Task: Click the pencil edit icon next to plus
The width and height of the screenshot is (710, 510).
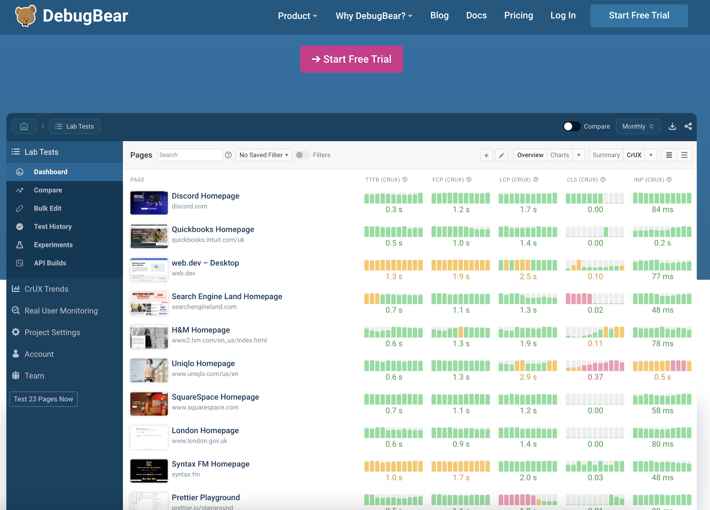Action: tap(501, 155)
